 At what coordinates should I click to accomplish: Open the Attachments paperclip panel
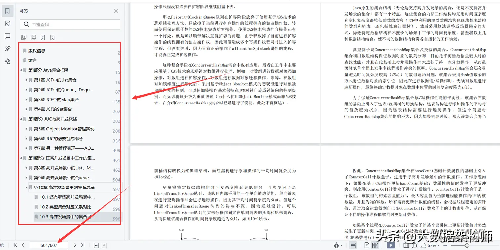click(7, 49)
